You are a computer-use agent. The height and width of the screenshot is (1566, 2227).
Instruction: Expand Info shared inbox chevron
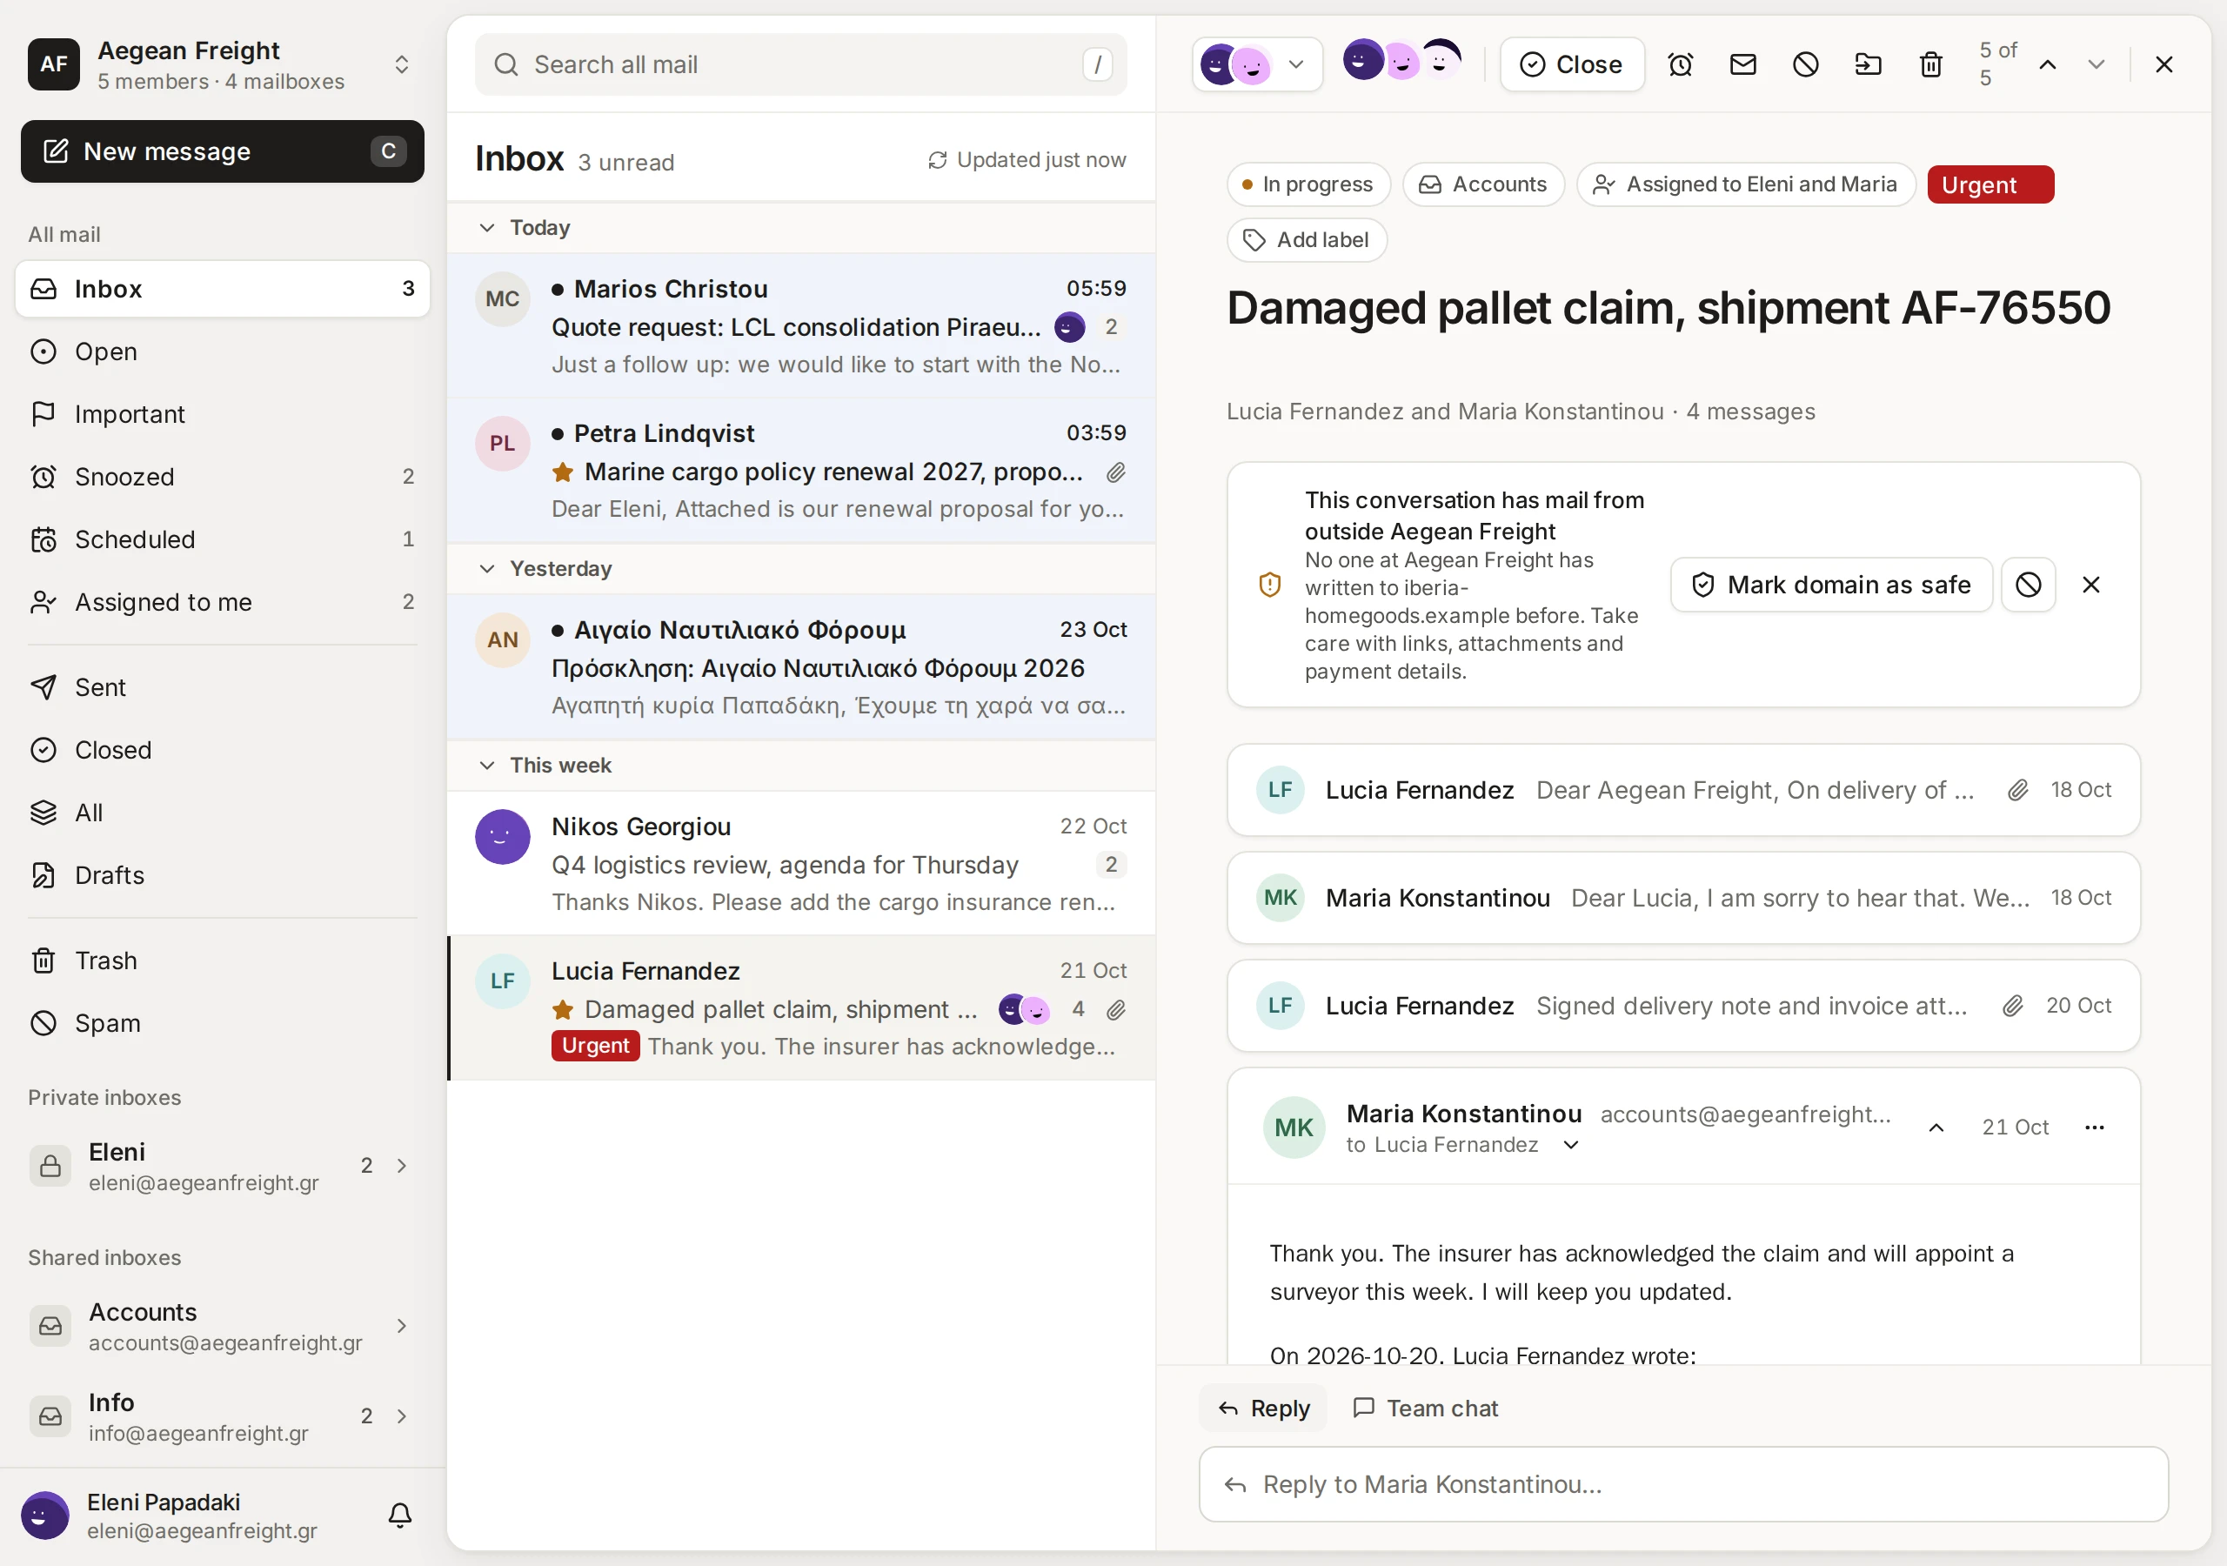pyautogui.click(x=402, y=1415)
